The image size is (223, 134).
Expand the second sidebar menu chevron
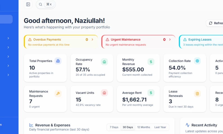pyautogui.click(x=8, y=47)
